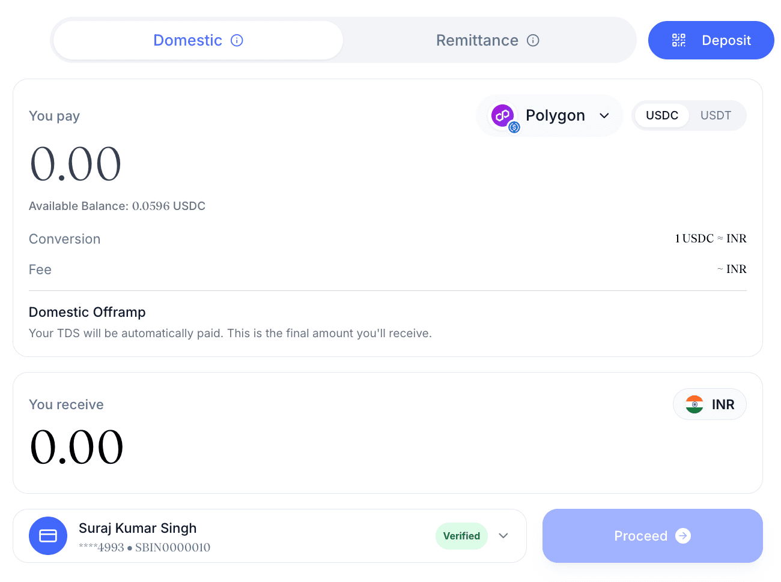Screen dimensions: 781x582
Task: Click the QR code icon on the Deposit button
Action: tap(679, 40)
